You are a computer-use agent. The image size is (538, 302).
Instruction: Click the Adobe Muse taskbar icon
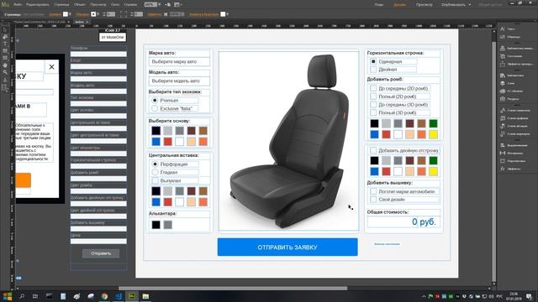click(x=132, y=296)
